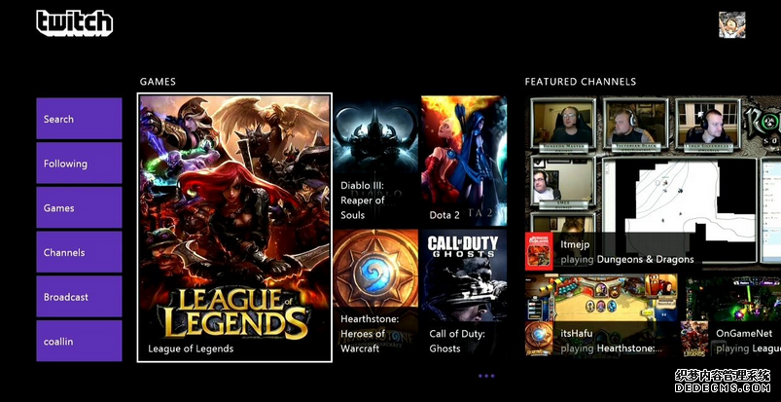Image resolution: width=781 pixels, height=402 pixels.
Task: Click the Hearthstone icon beside itsHafu
Action: (540, 339)
